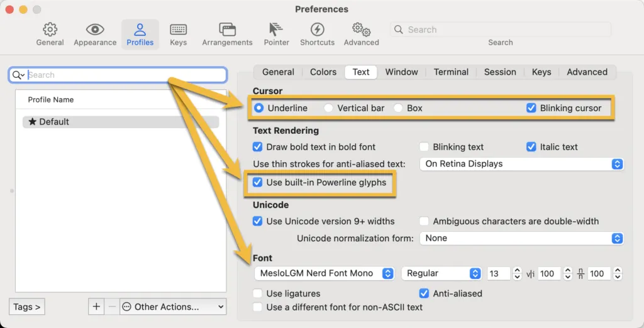Click the plus icon to add profile
Screen dimensions: 644x328
tap(96, 307)
